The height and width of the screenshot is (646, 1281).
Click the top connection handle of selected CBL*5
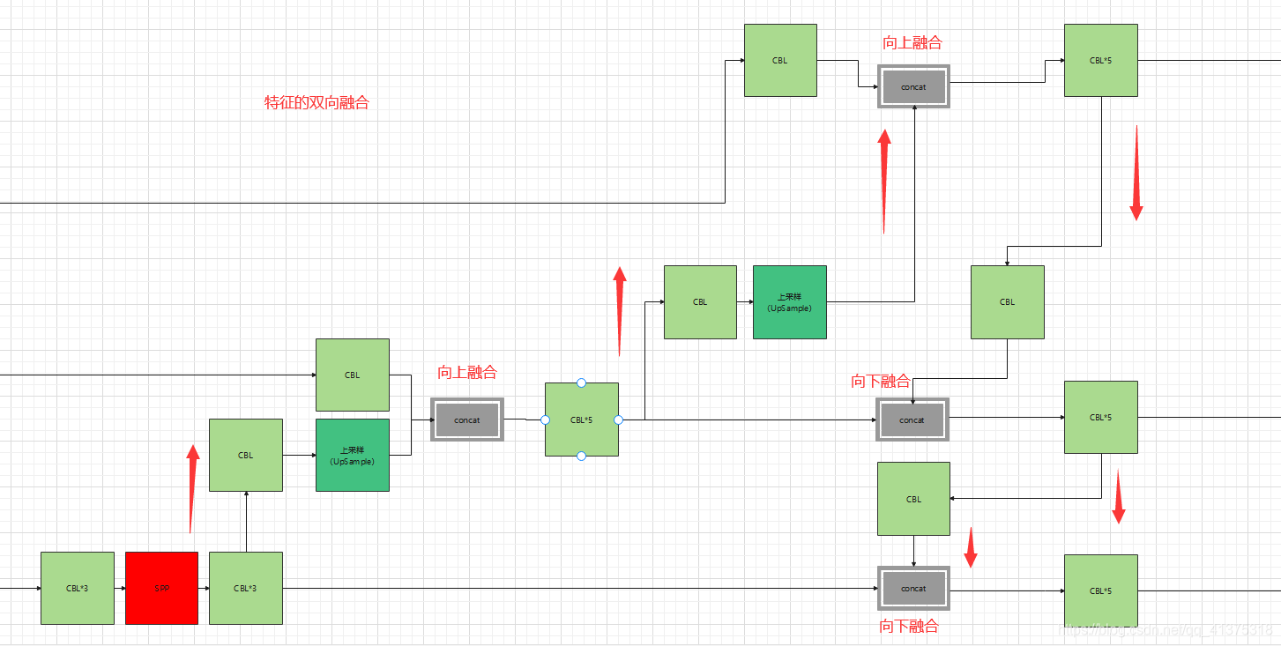tap(581, 382)
